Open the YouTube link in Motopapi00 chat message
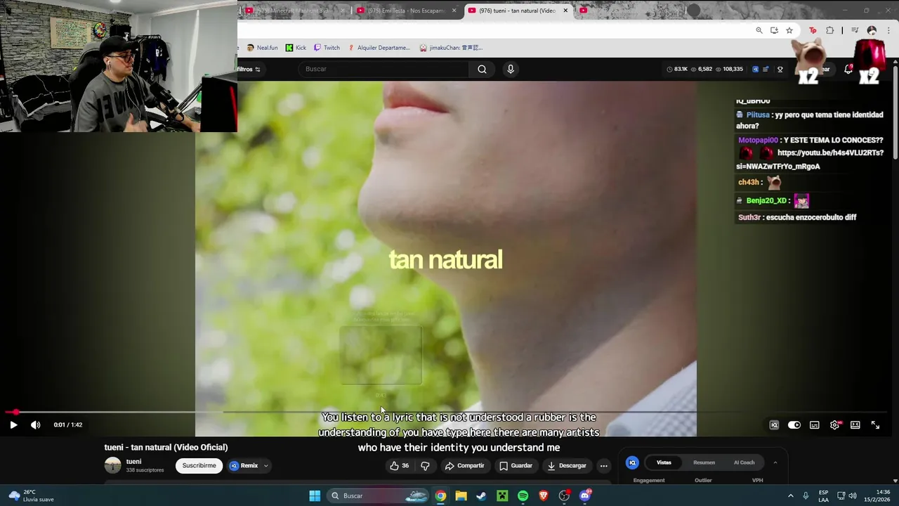 click(x=810, y=160)
